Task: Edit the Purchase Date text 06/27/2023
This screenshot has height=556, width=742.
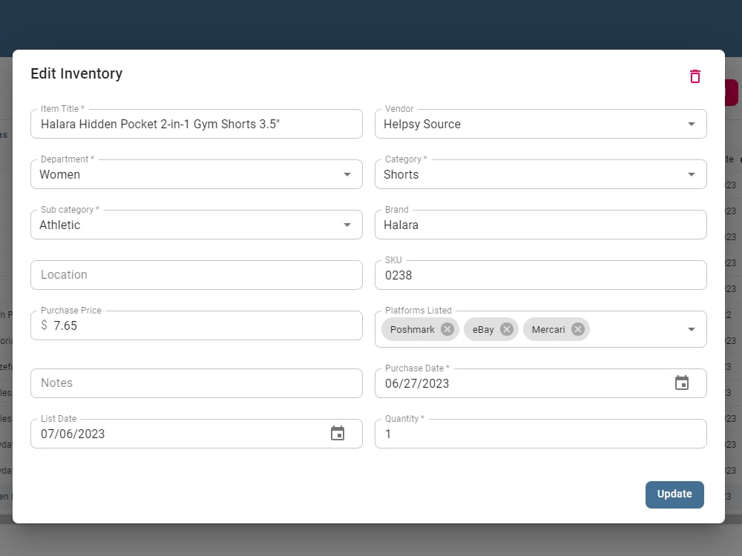Action: coord(417,383)
